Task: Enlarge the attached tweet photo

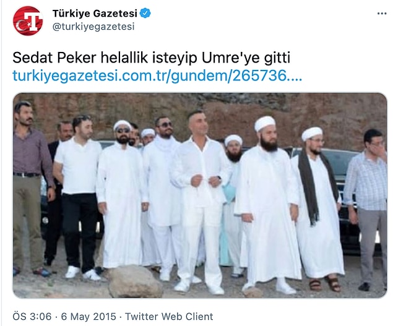Action: click(200, 195)
